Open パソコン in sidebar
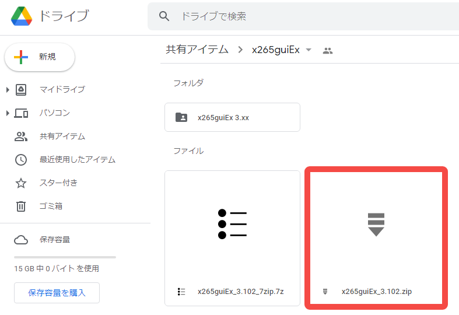Viewport: 459px width, 315px height. coord(55,113)
